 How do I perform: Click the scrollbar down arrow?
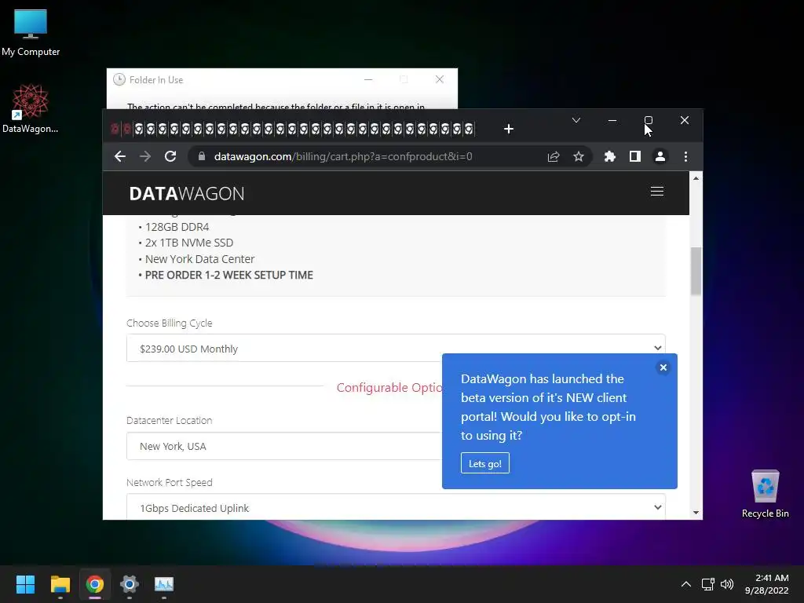[696, 512]
